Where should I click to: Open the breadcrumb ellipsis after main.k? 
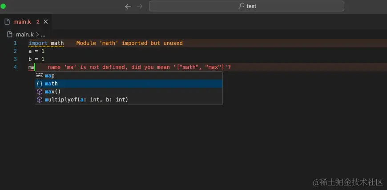coord(43,35)
